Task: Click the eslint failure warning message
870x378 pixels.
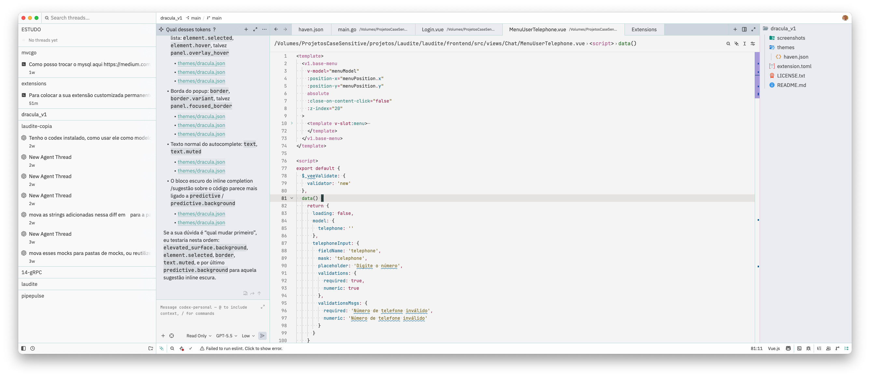Action: pos(241,348)
